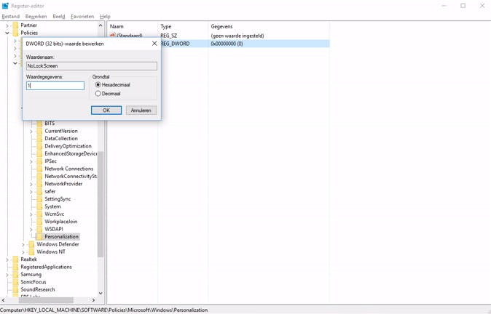Viewport: 491px width, 314px height.
Task: Click the NetworkConnectivityStatus folder icon
Action: (x=39, y=176)
